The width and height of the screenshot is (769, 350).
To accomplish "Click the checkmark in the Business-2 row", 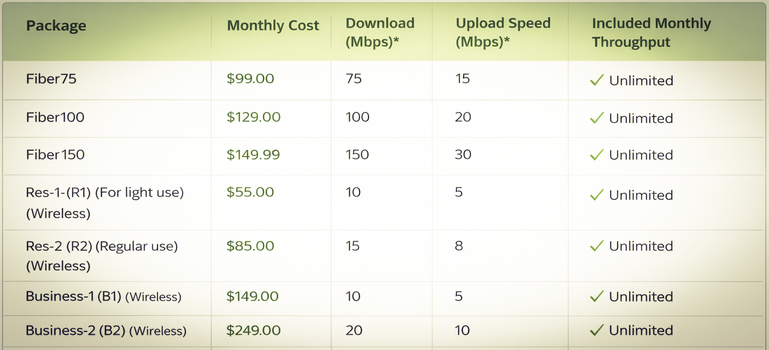I will (x=596, y=330).
